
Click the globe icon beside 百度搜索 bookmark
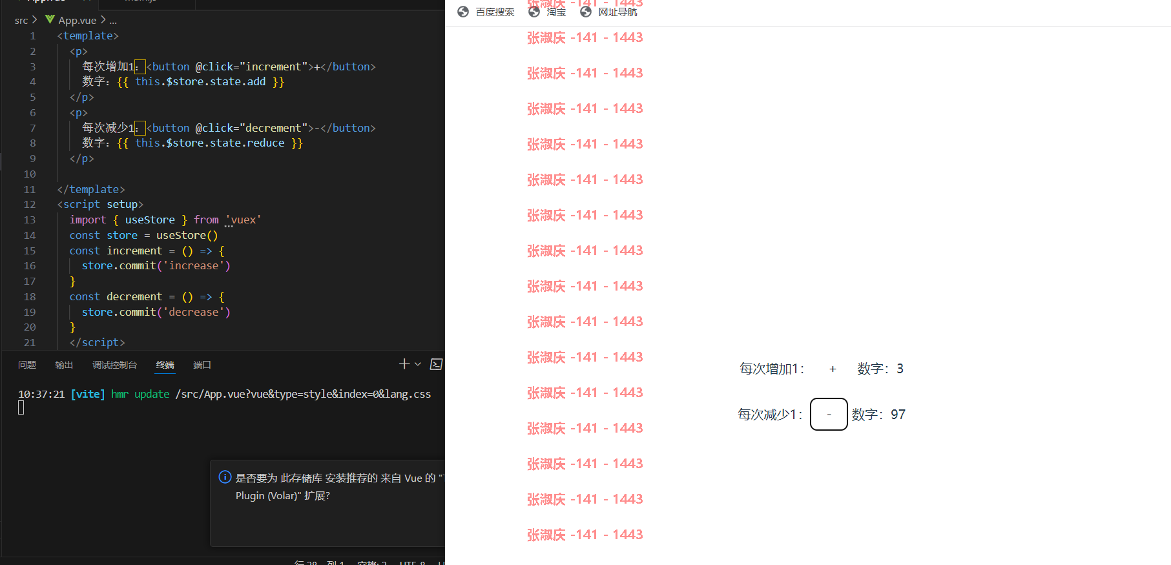[x=462, y=12]
